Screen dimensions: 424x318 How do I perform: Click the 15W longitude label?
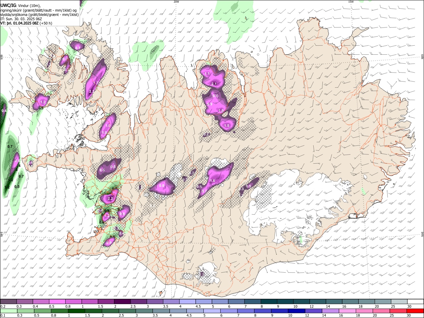[351, 2]
